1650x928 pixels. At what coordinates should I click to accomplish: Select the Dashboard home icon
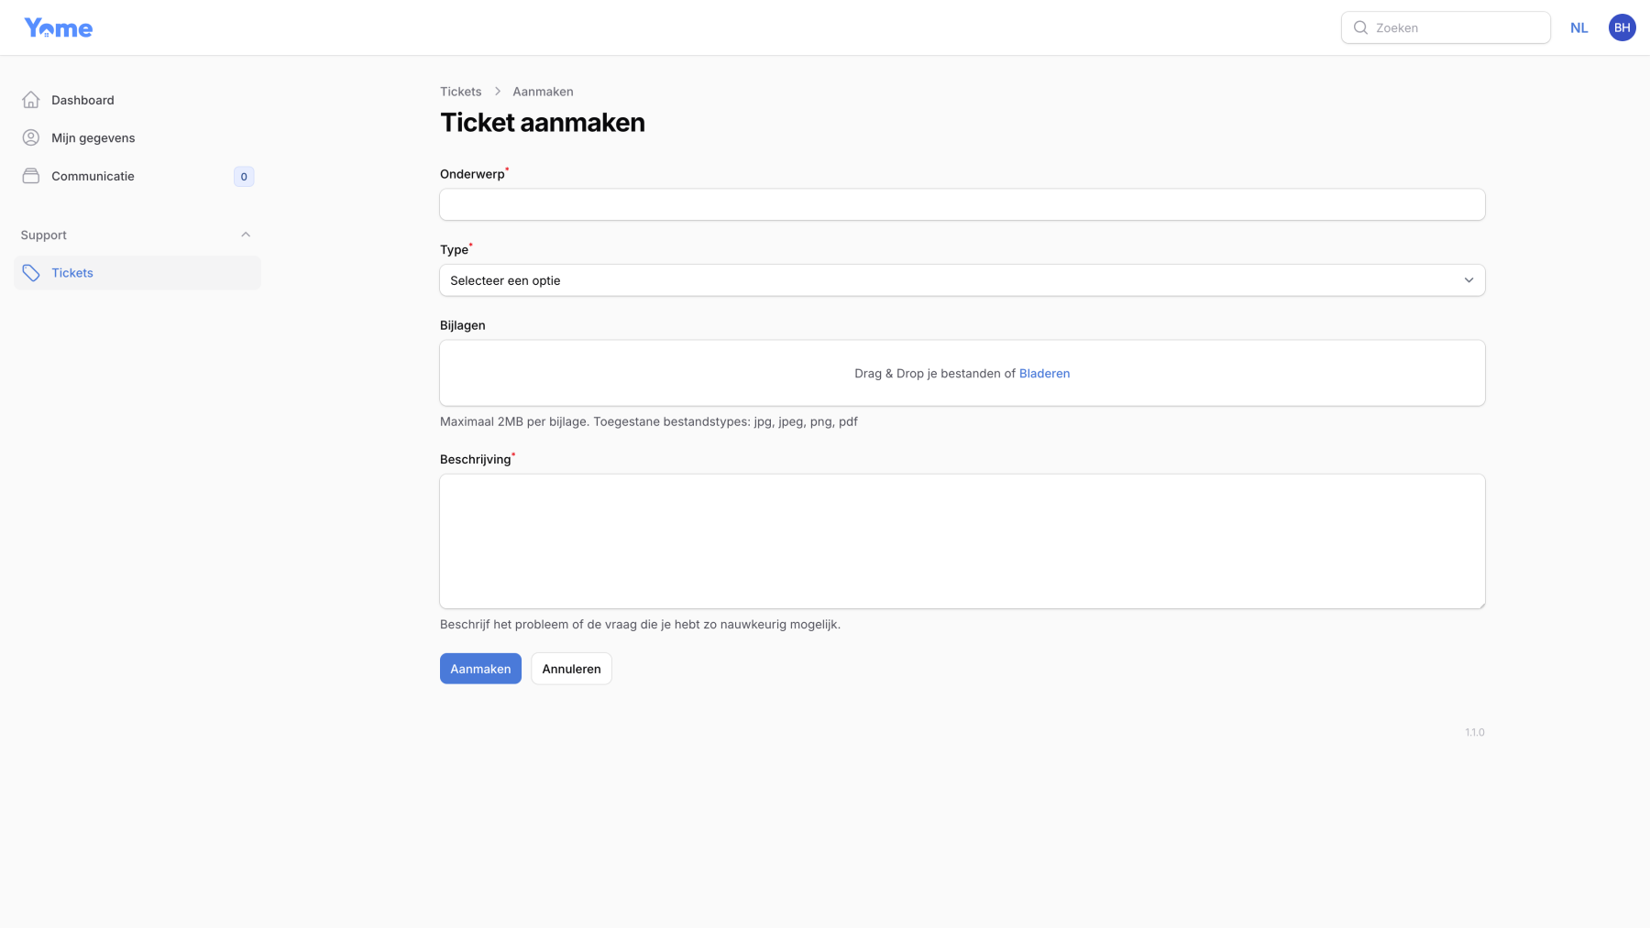[x=30, y=99]
